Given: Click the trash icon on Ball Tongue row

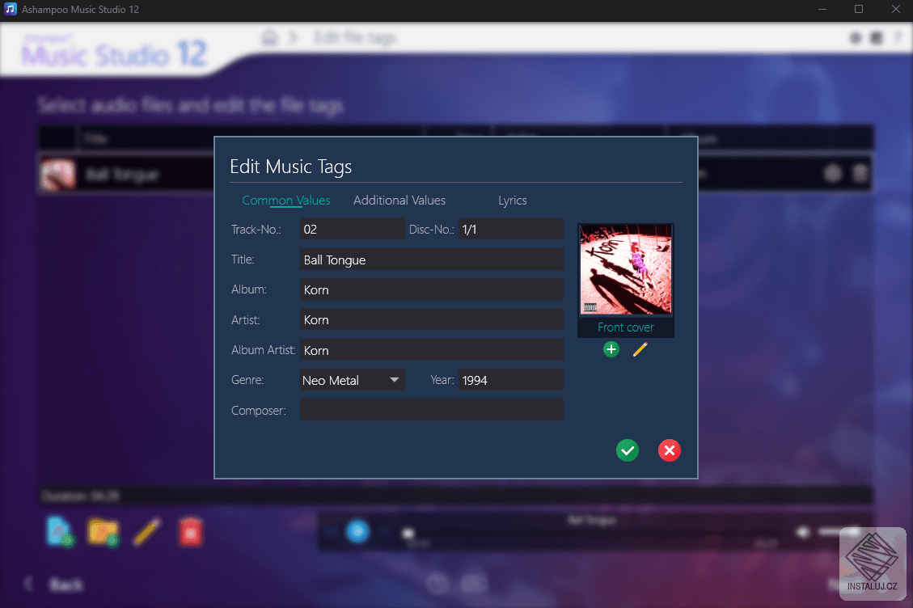Looking at the screenshot, I should 860,173.
